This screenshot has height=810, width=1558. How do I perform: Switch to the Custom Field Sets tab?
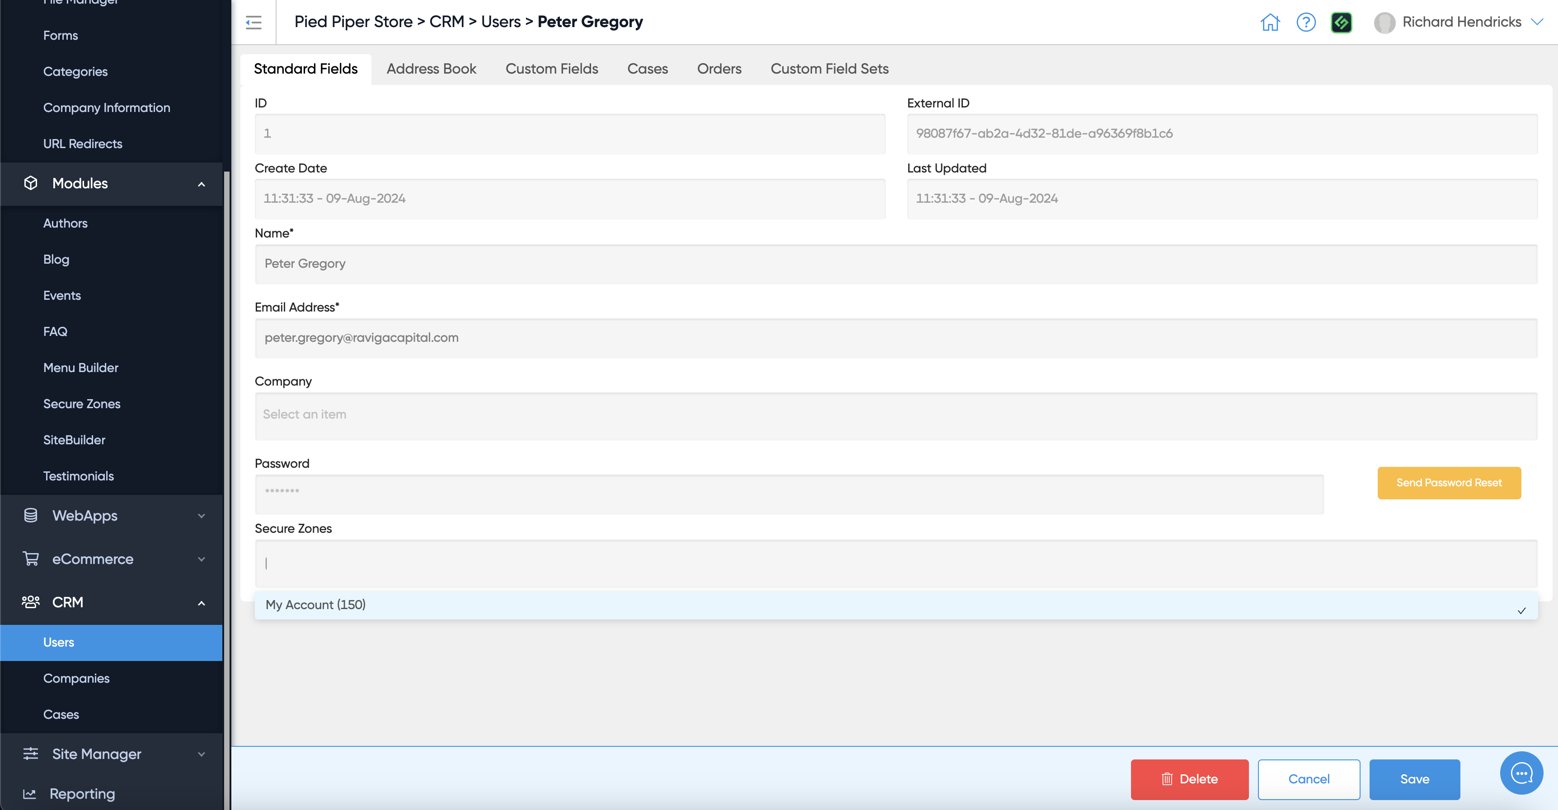(x=829, y=69)
